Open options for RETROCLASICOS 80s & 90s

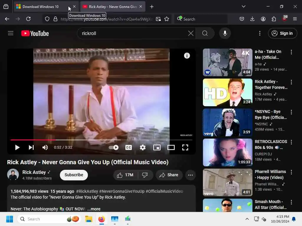click(x=291, y=142)
